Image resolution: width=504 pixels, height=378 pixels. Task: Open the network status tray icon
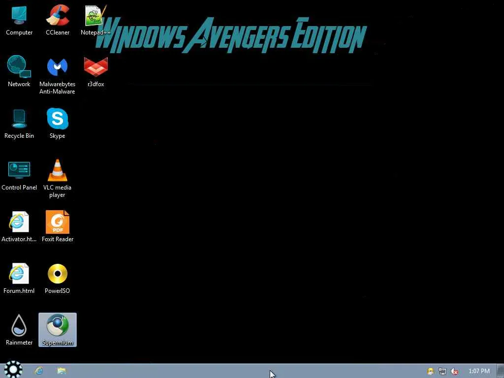[442, 371]
